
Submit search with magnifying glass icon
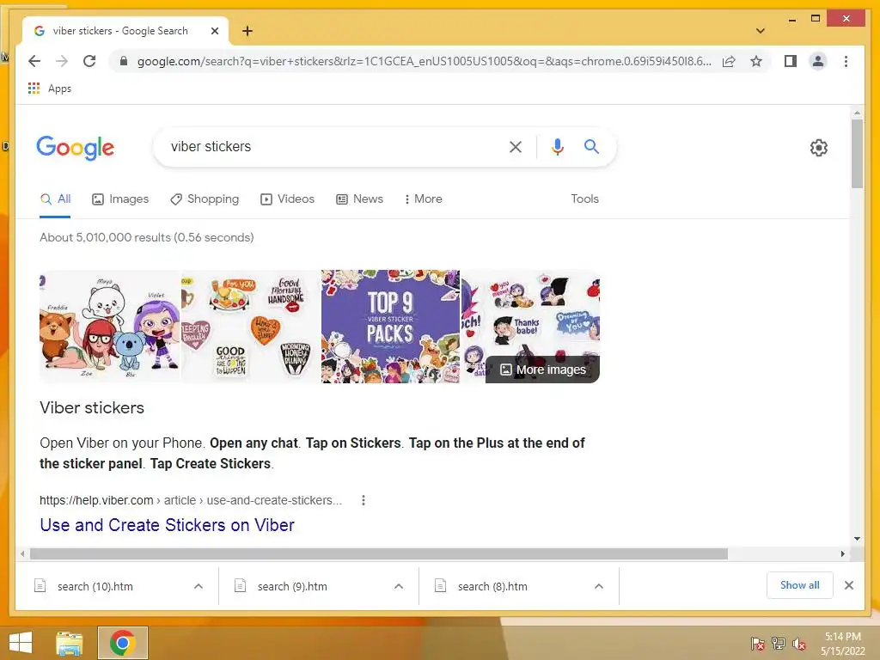[591, 146]
